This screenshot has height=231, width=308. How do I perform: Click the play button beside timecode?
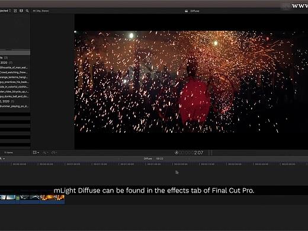click(x=177, y=153)
